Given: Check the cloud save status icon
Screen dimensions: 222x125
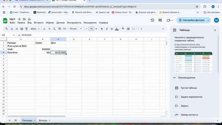Looking at the screenshot, I should pos(29,19).
